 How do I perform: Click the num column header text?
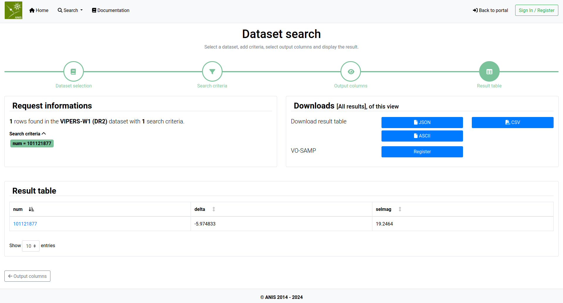[x=18, y=209]
